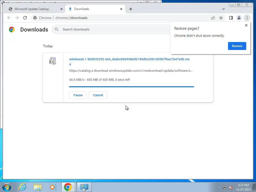The image size is (256, 192).
Task: Open Windows Media Player from taskbar
Action: pyautogui.click(x=53, y=187)
